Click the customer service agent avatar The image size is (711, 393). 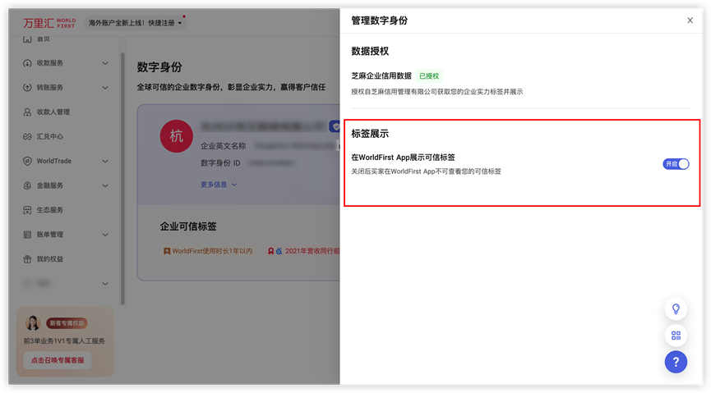[x=33, y=322]
